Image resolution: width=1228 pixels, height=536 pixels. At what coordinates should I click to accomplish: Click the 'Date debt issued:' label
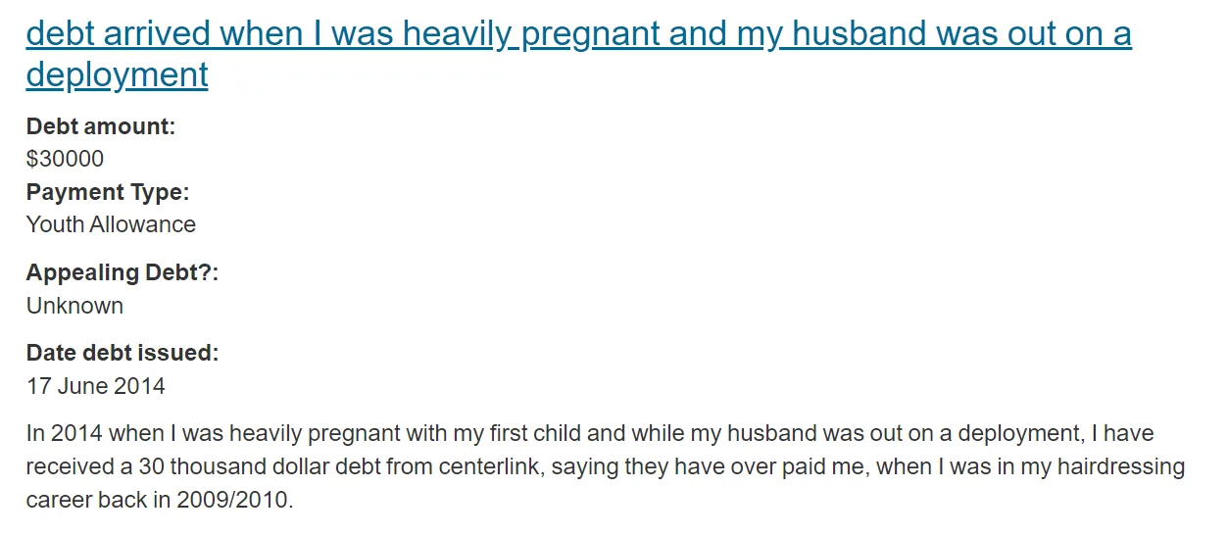coord(123,353)
